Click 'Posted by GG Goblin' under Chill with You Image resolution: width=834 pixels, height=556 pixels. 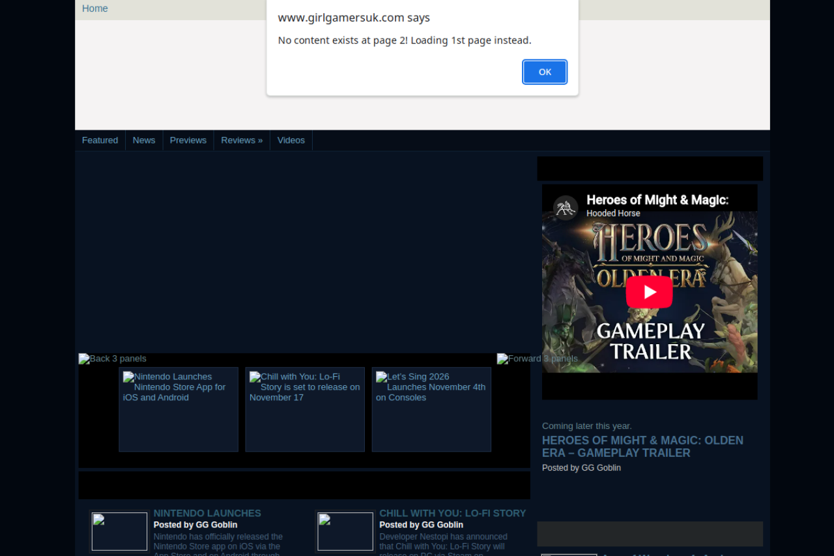[422, 525]
